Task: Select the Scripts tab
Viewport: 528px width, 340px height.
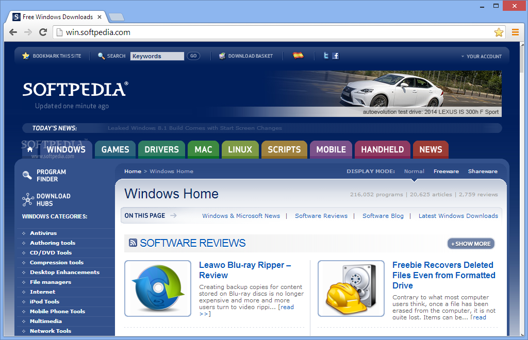Action: point(284,150)
